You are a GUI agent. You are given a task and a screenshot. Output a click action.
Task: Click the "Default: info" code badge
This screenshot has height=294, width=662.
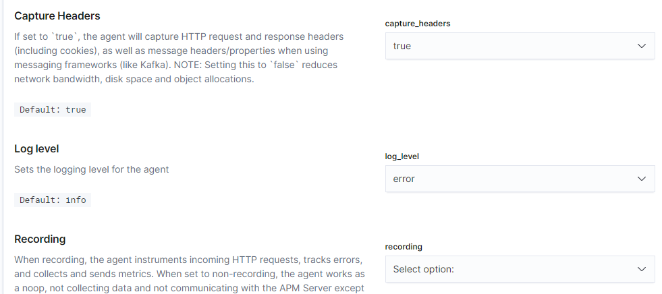coord(53,200)
